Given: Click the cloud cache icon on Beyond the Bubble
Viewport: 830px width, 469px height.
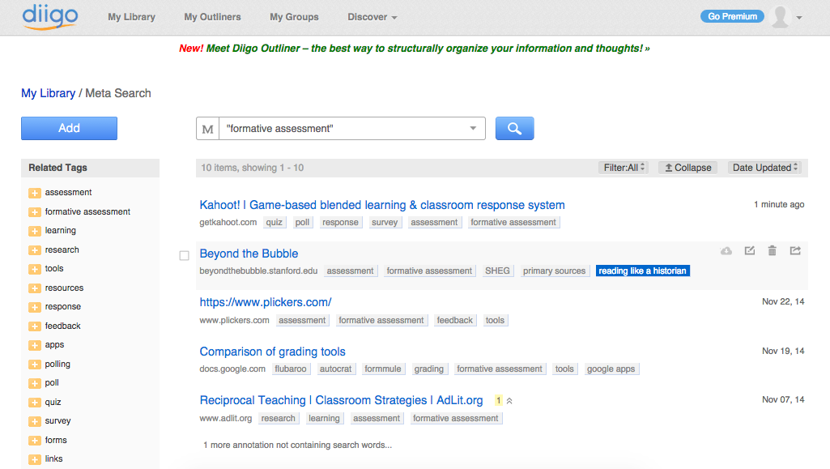Looking at the screenshot, I should [726, 251].
